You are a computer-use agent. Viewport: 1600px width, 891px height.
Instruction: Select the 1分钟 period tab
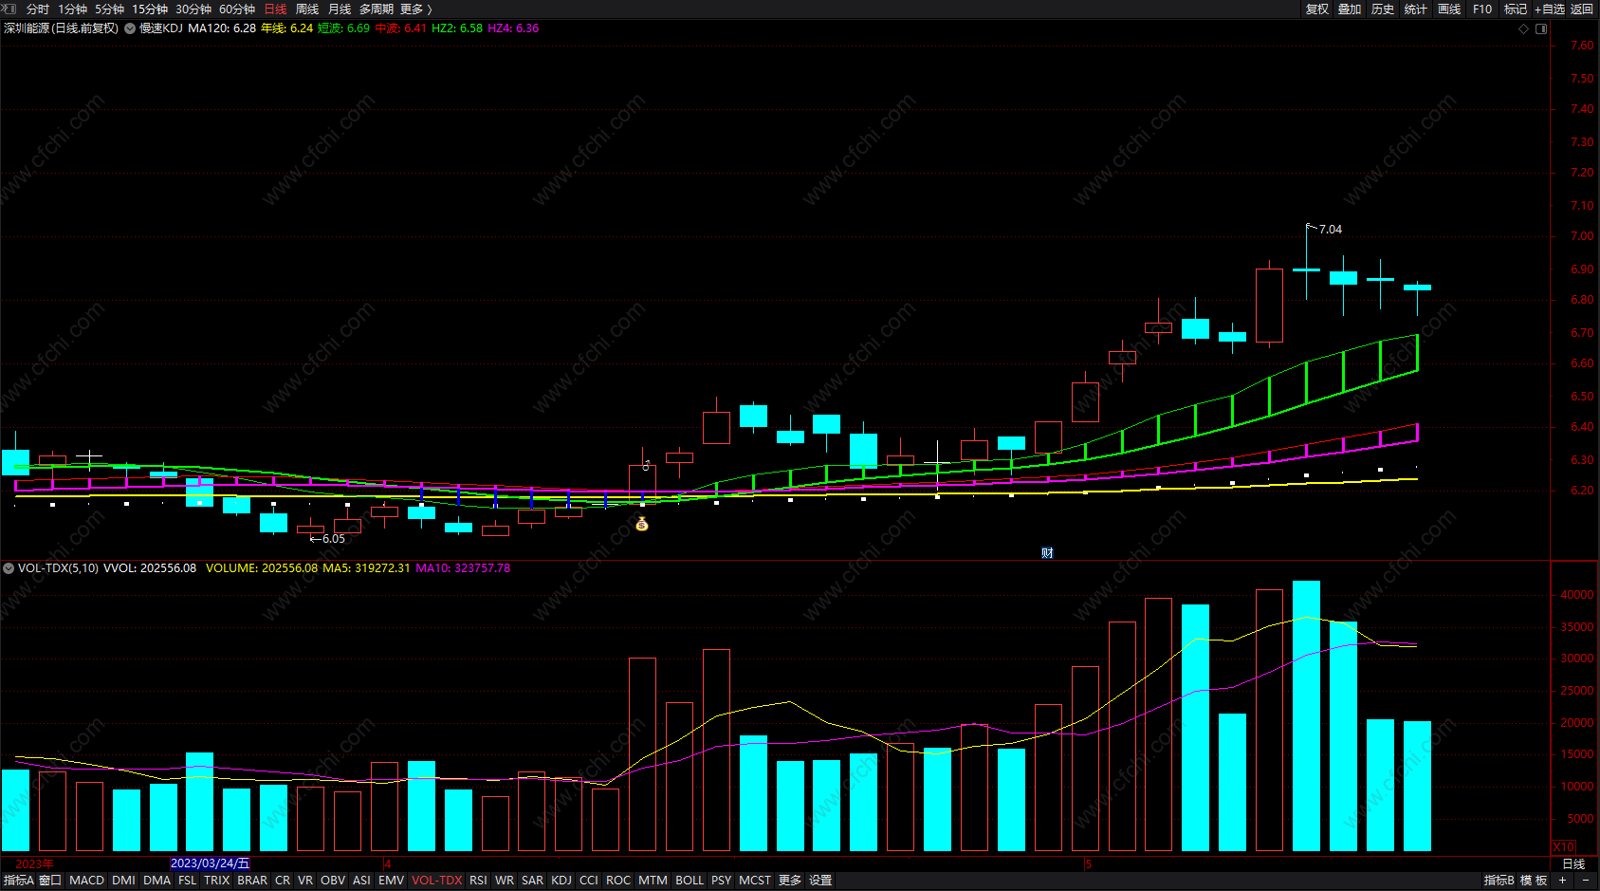coord(73,9)
